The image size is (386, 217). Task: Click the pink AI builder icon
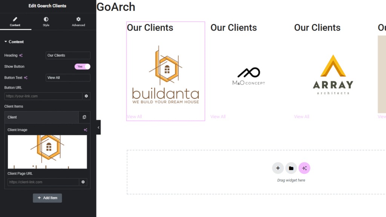click(x=305, y=168)
